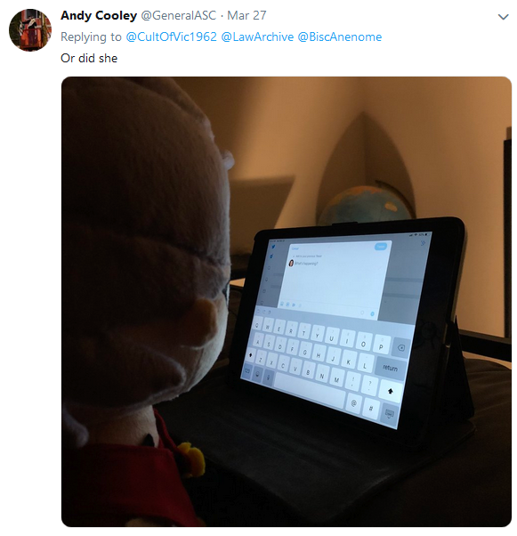Tap the Twitter bird icon on the iPad
The width and height of the screenshot is (517, 536).
coord(273,247)
